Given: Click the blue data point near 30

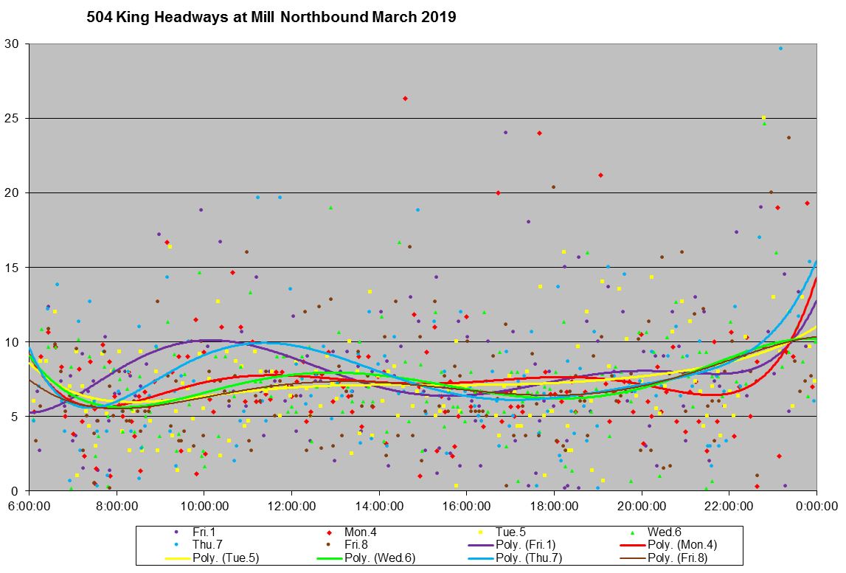Looking at the screenshot, I should [x=780, y=49].
